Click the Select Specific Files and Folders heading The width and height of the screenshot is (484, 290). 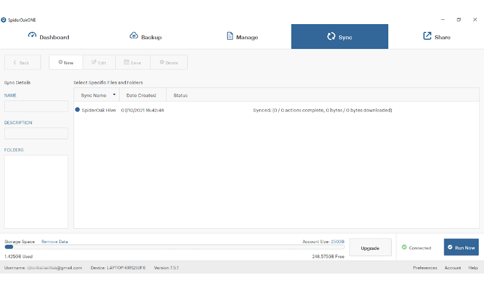pos(108,83)
